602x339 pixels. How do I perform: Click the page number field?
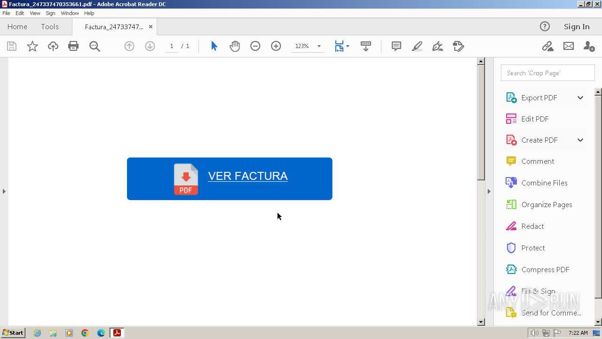pyautogui.click(x=172, y=46)
